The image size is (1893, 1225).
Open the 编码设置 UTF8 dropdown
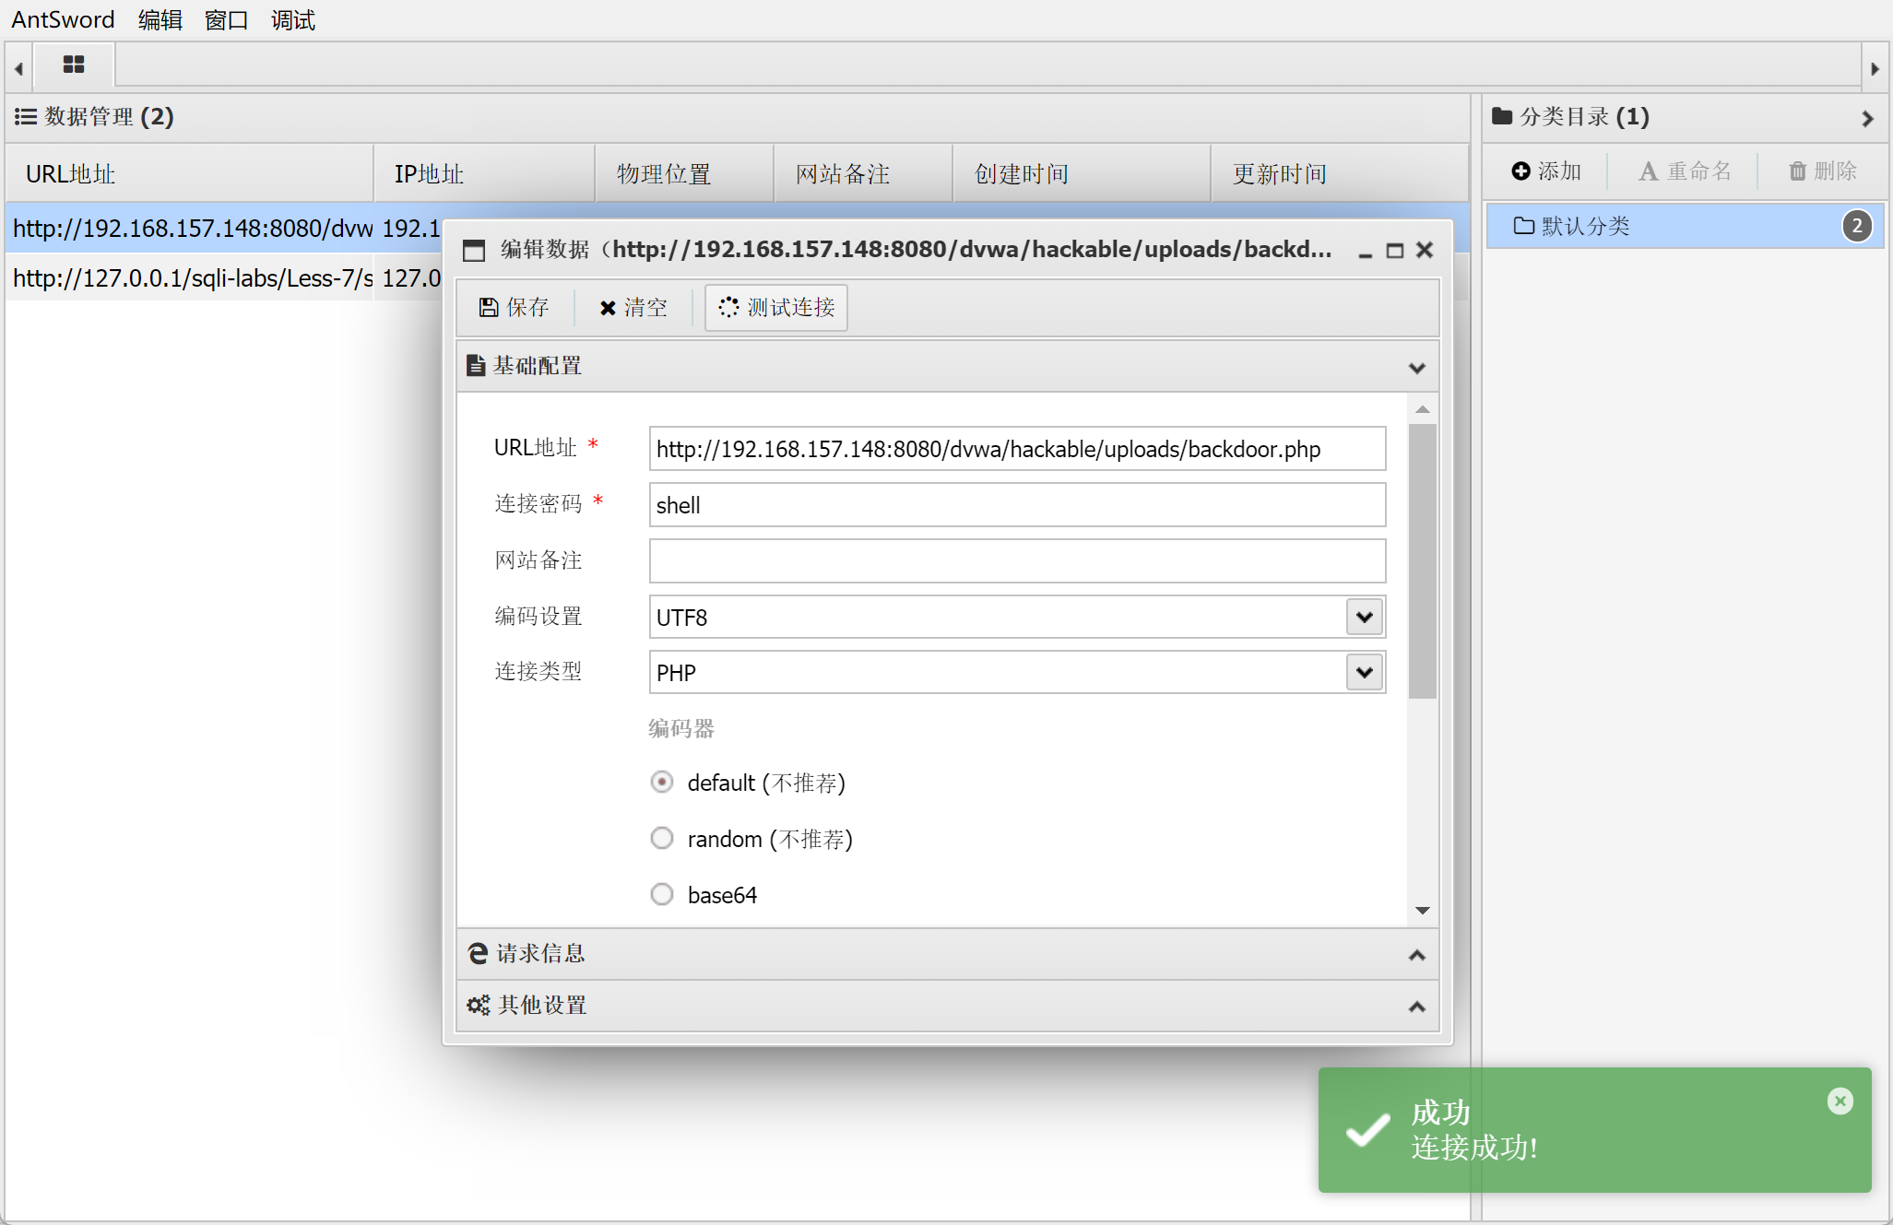(1365, 617)
